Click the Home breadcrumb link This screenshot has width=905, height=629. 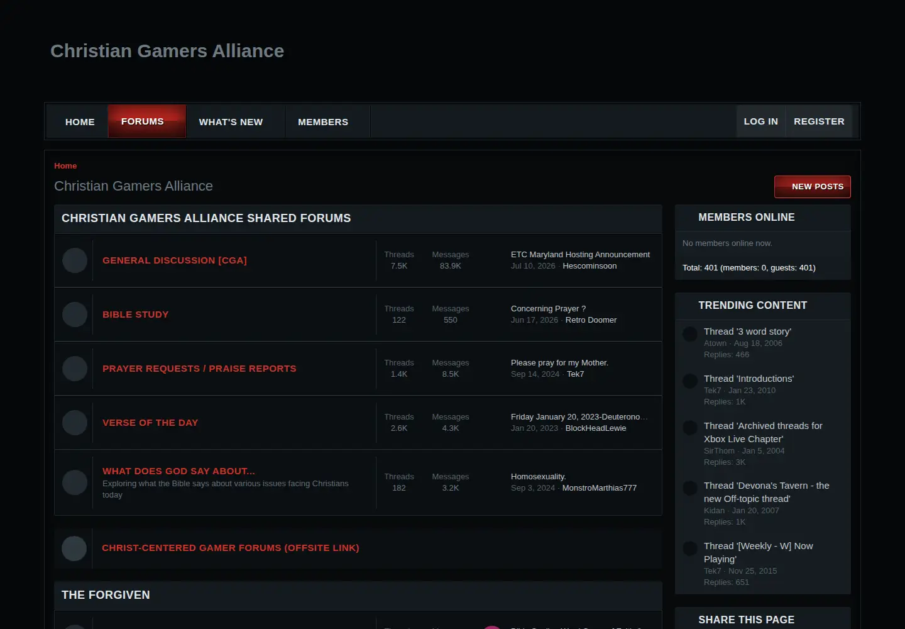[65, 166]
